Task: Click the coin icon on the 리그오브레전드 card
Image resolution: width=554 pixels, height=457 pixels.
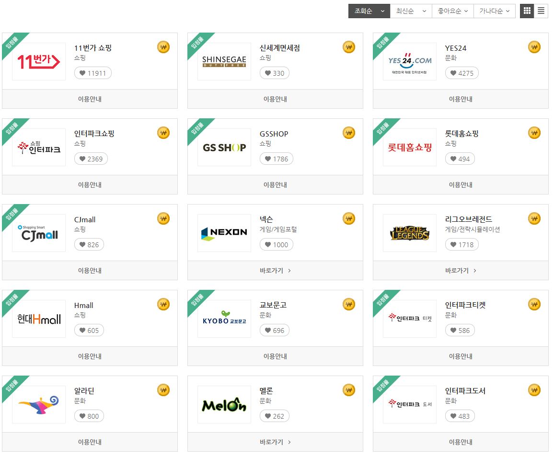Action: [x=534, y=218]
